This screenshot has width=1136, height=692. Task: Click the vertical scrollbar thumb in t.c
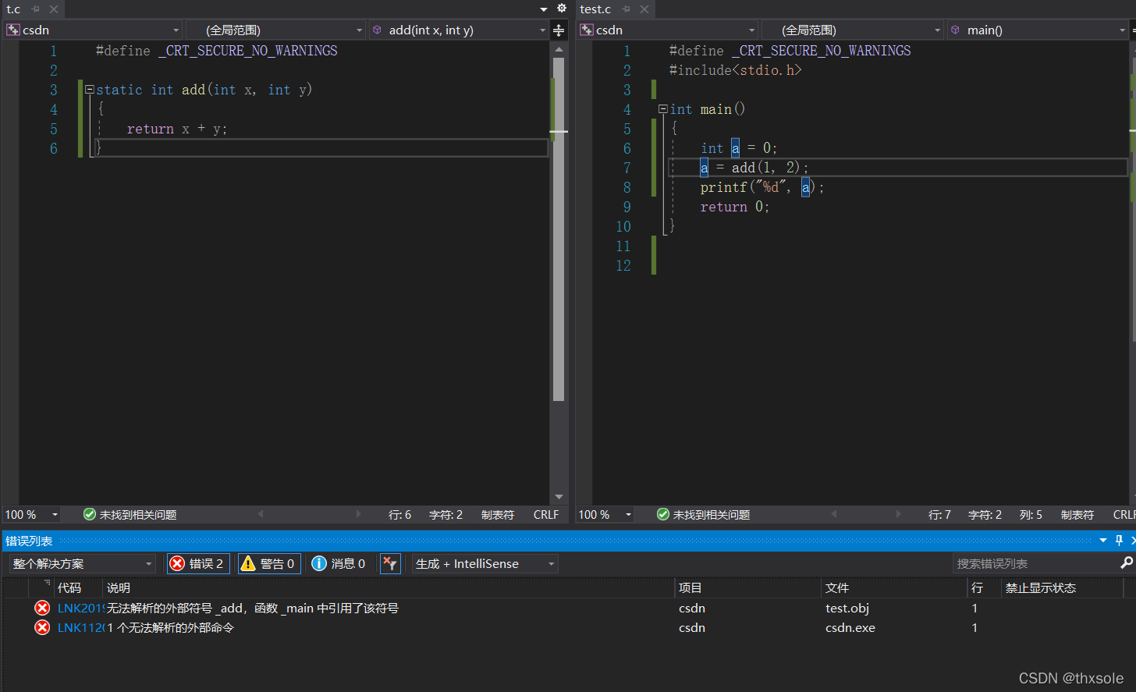[559, 230]
